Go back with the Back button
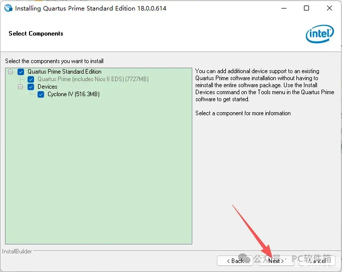This screenshot has width=342, height=272. [x=235, y=261]
